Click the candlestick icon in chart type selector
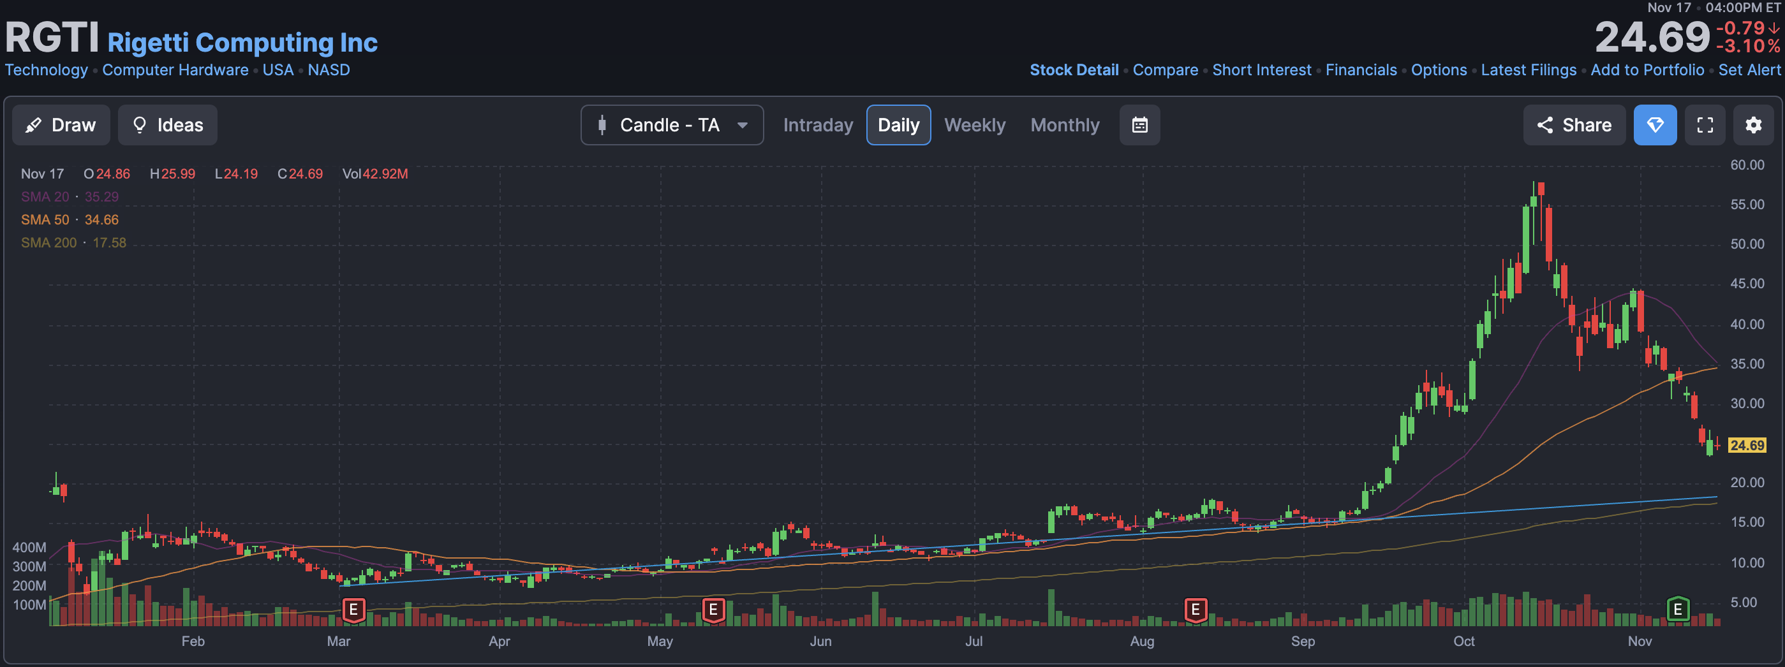The image size is (1785, 667). (x=602, y=125)
